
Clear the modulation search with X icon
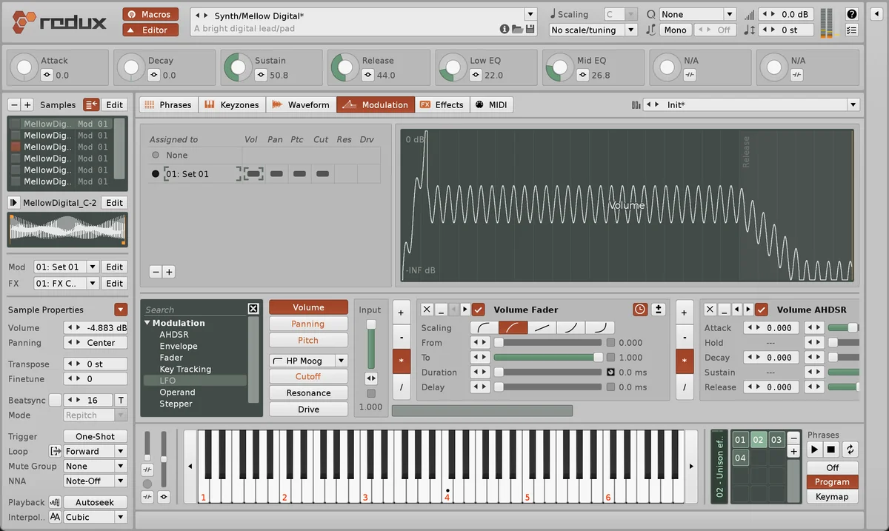pyautogui.click(x=253, y=309)
